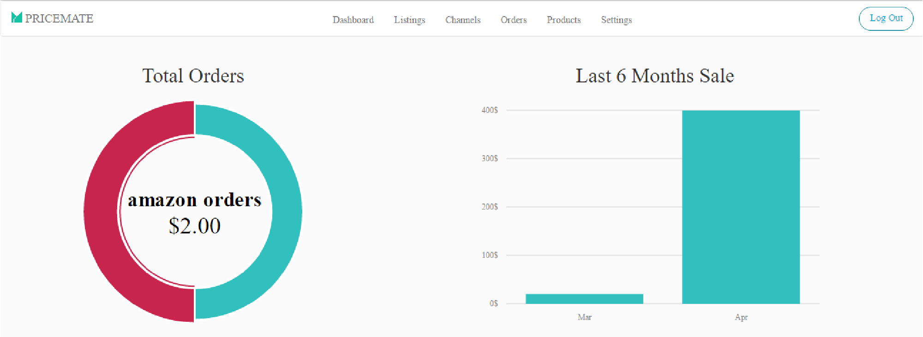Open the Channels menu item
Image resolution: width=923 pixels, height=337 pixels.
463,20
